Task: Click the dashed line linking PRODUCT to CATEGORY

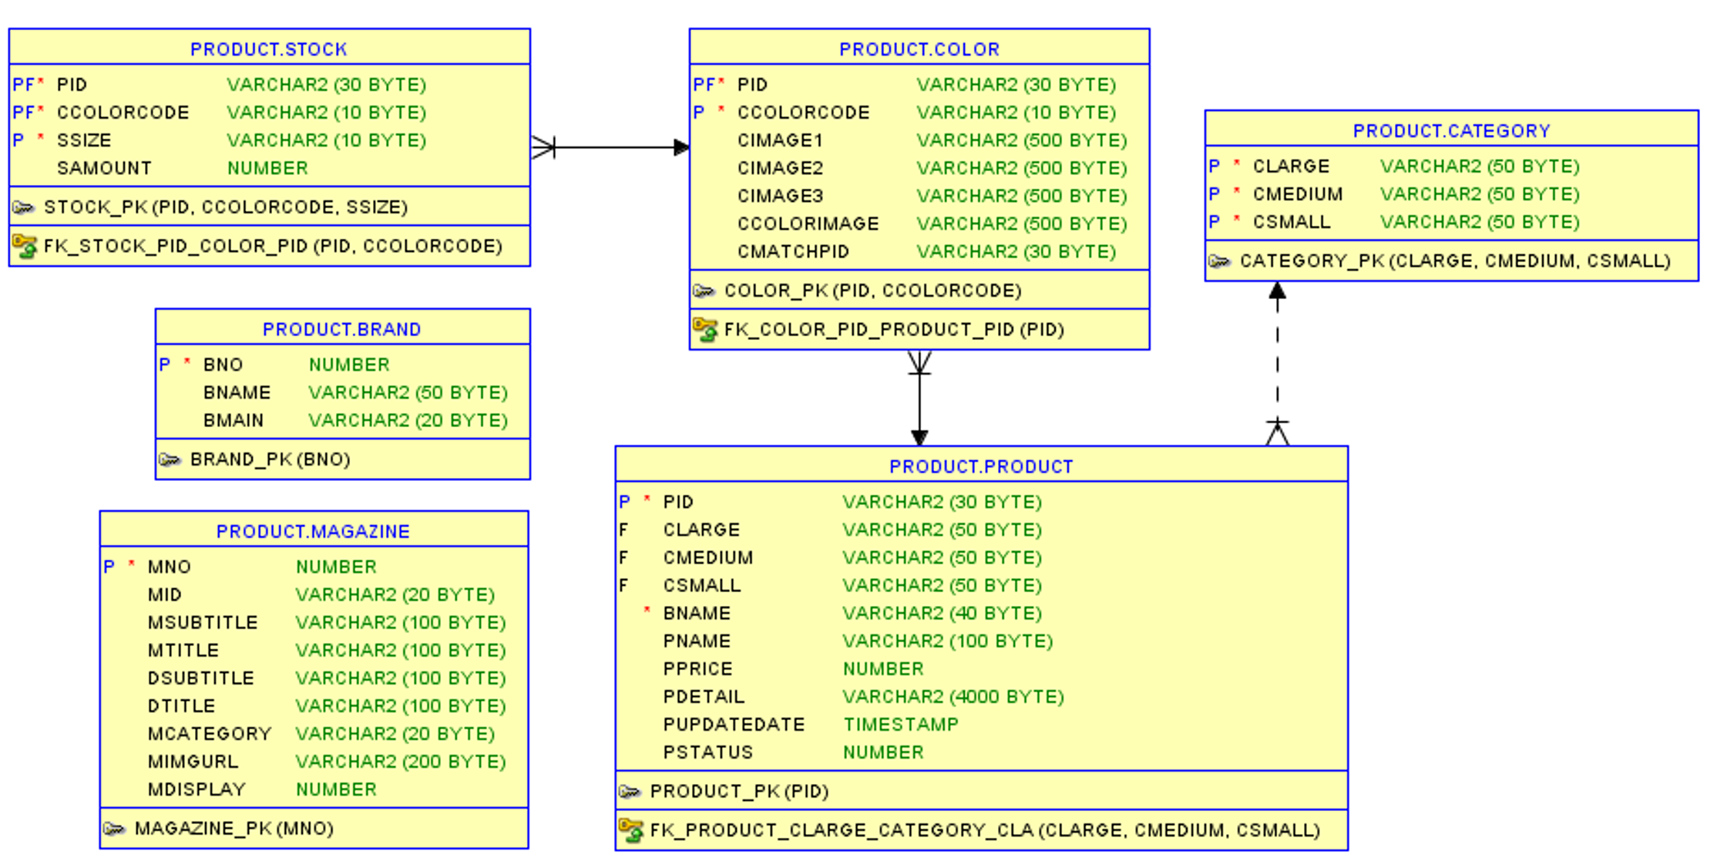Action: [x=1276, y=362]
